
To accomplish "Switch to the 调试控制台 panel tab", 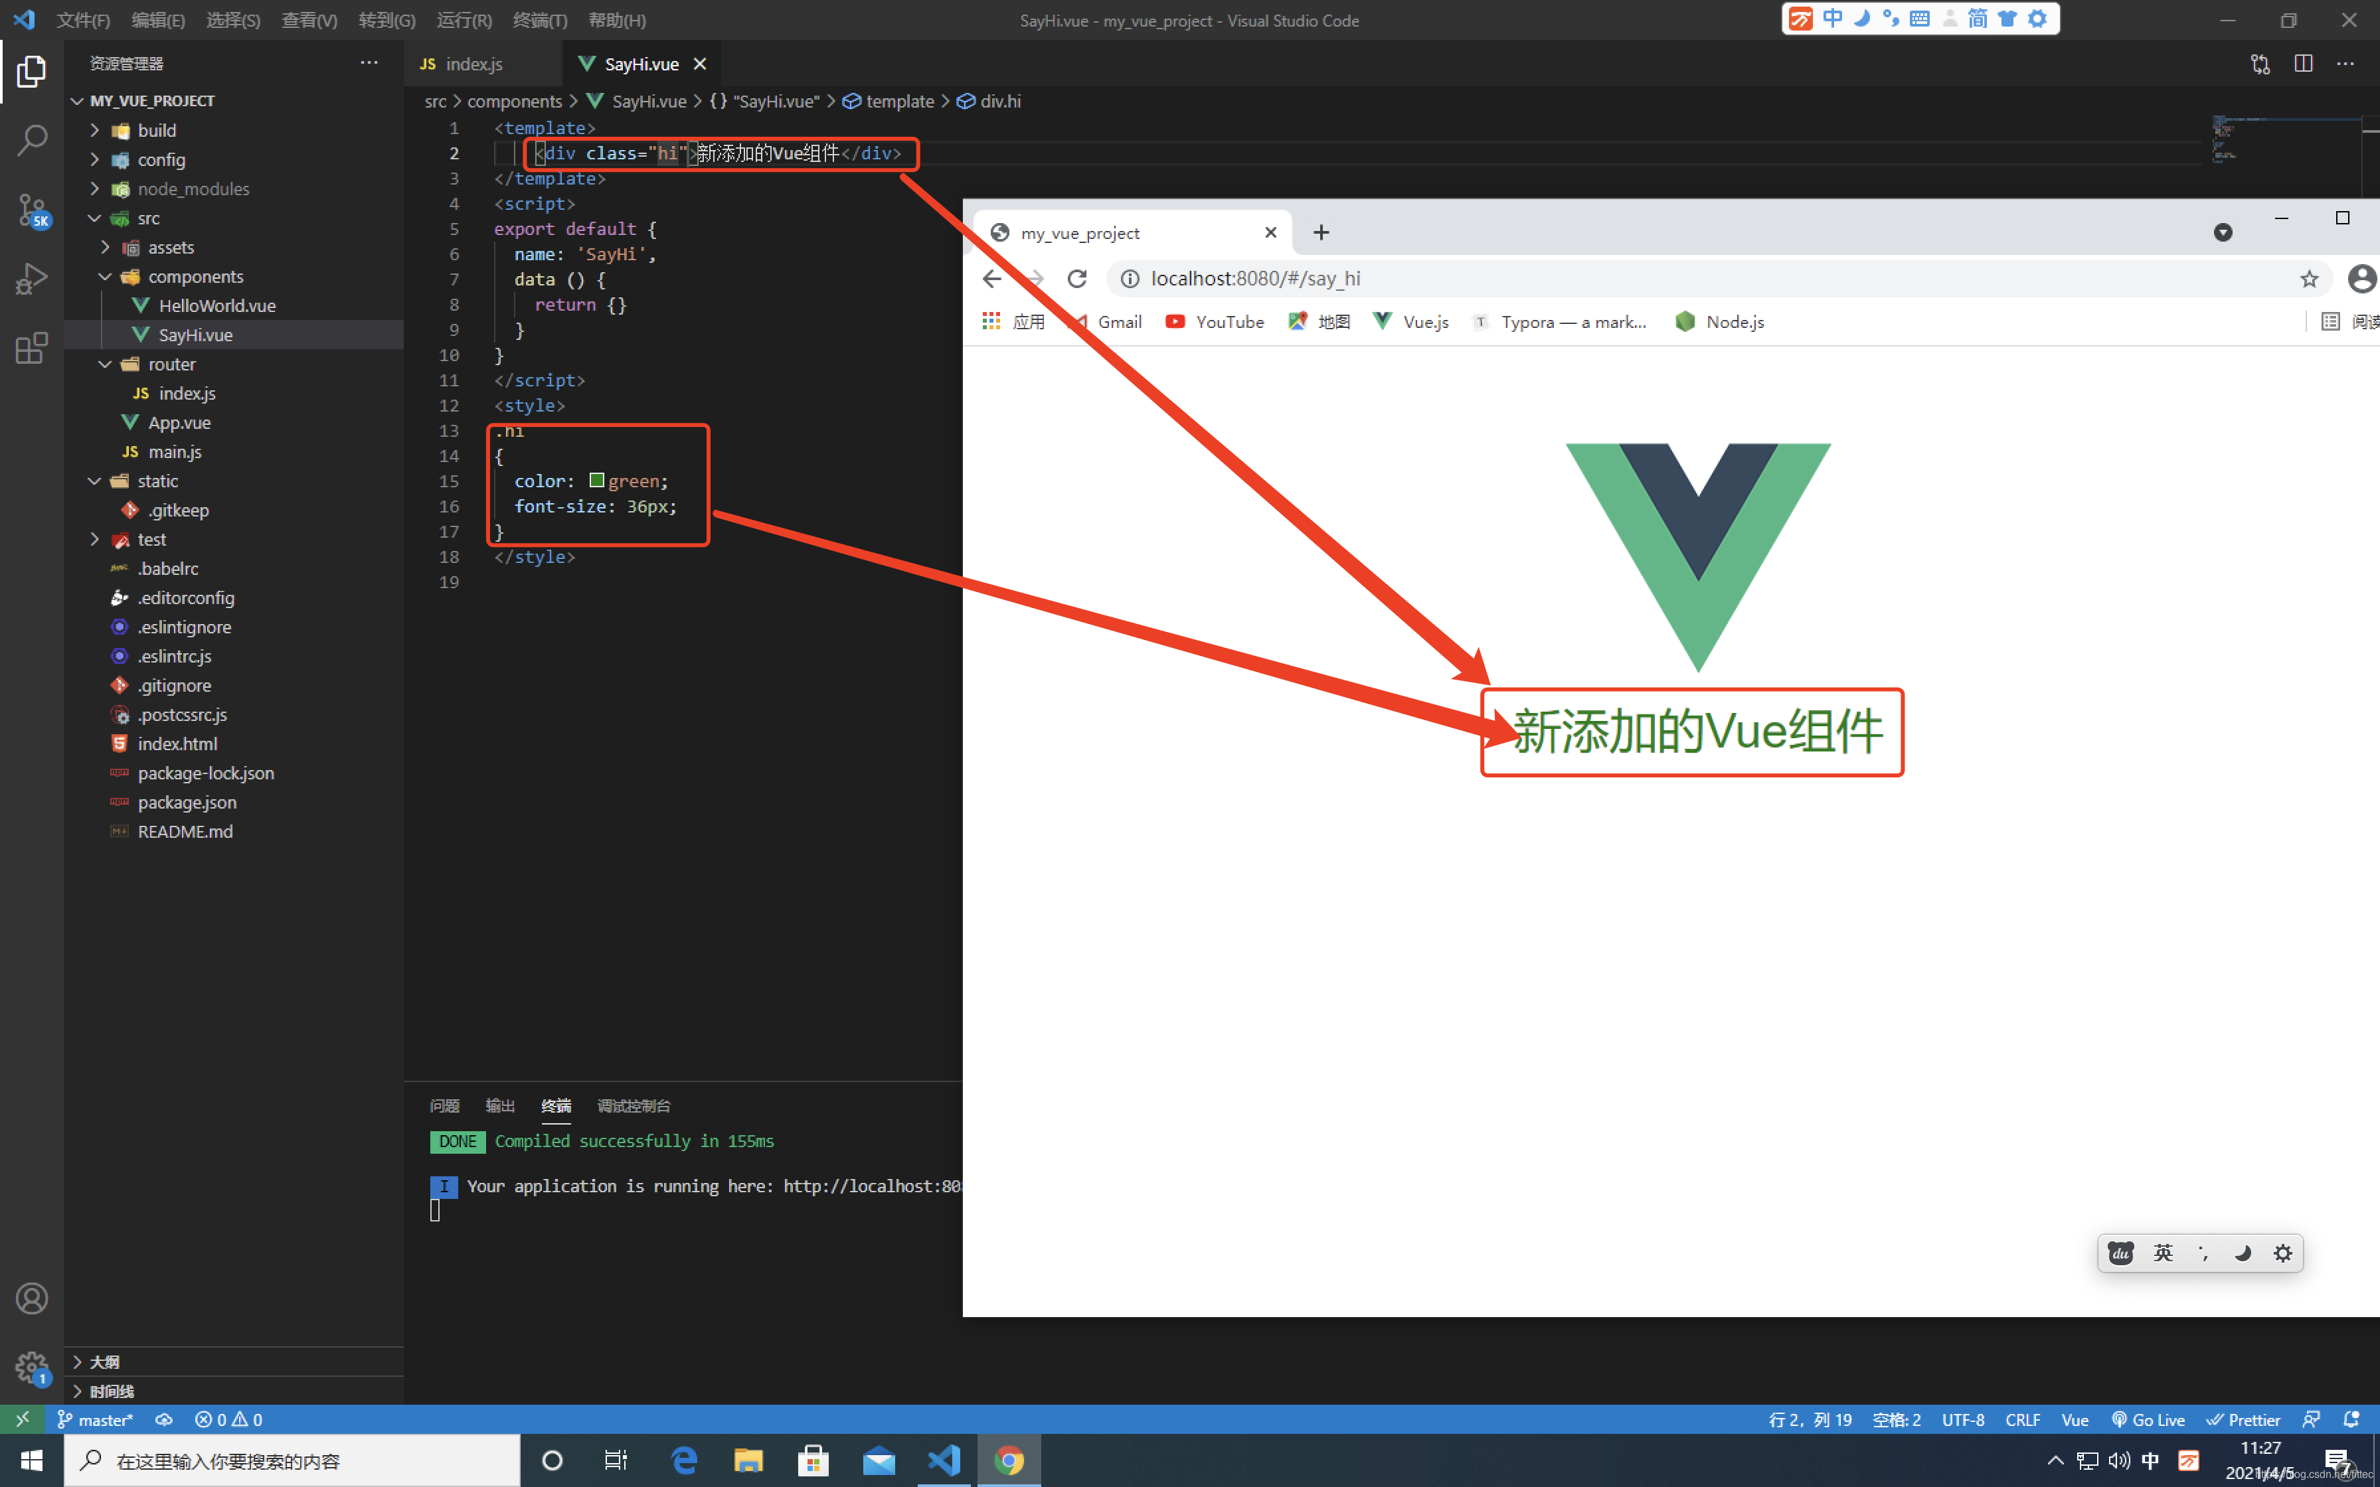I will [634, 1105].
